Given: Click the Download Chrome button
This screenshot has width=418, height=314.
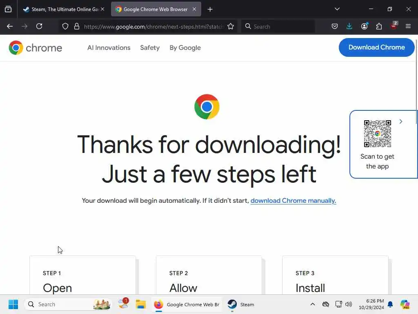Looking at the screenshot, I should pyautogui.click(x=376, y=47).
